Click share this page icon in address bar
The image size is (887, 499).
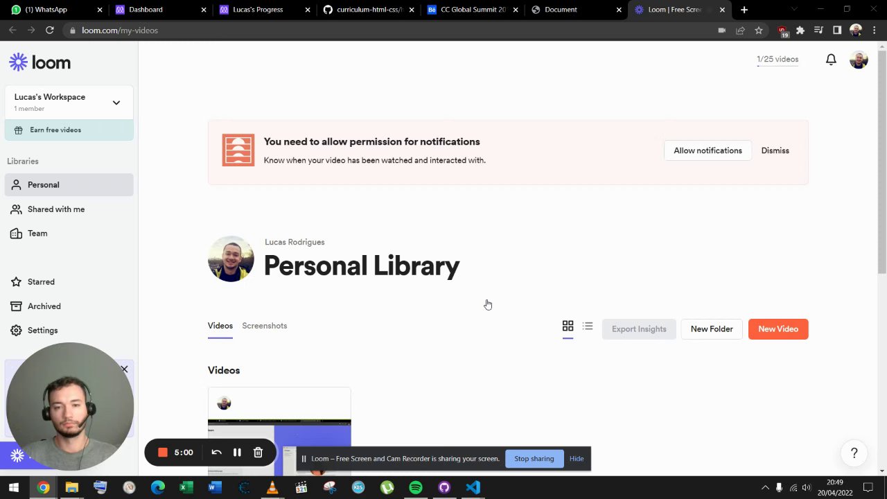740,30
